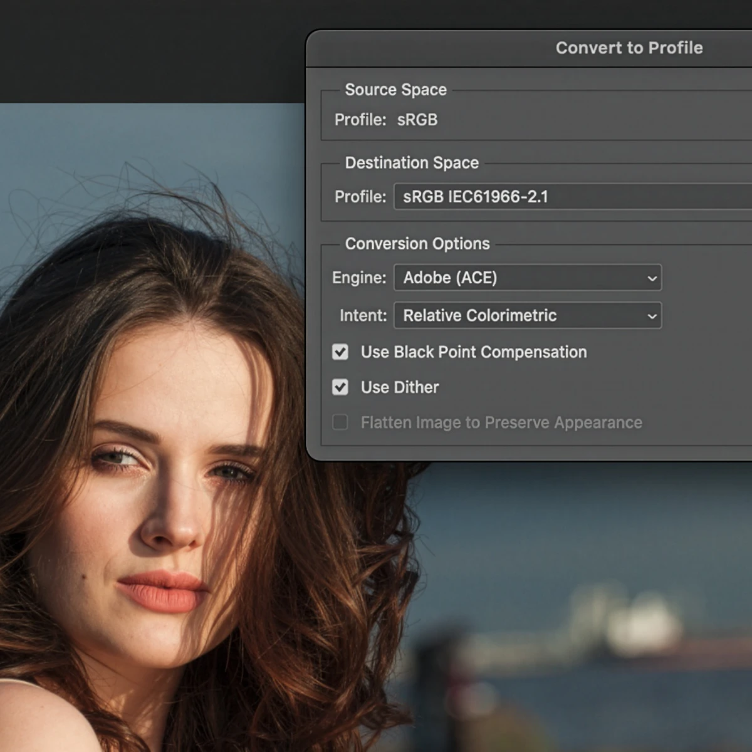The image size is (752, 752).
Task: Click the "Use Black Point Compensation" label text
Action: pos(473,352)
